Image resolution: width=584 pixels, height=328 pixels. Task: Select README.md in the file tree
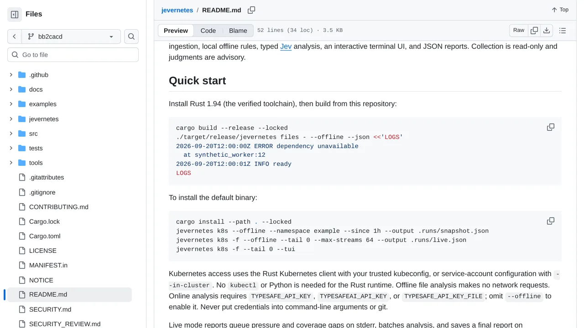[69, 294]
